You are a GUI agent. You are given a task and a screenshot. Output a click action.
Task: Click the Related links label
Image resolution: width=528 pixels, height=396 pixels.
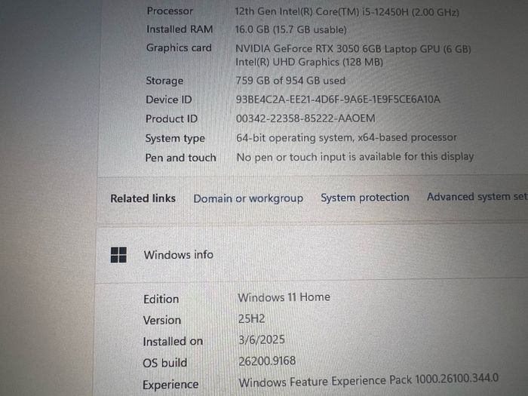[x=143, y=198]
